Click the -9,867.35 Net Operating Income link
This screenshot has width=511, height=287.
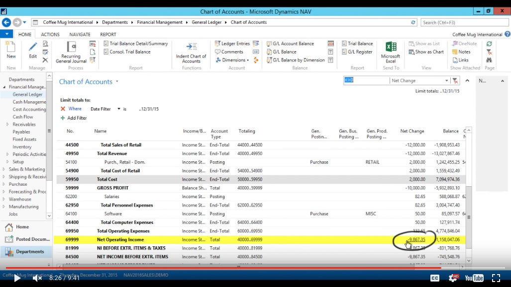(416, 239)
